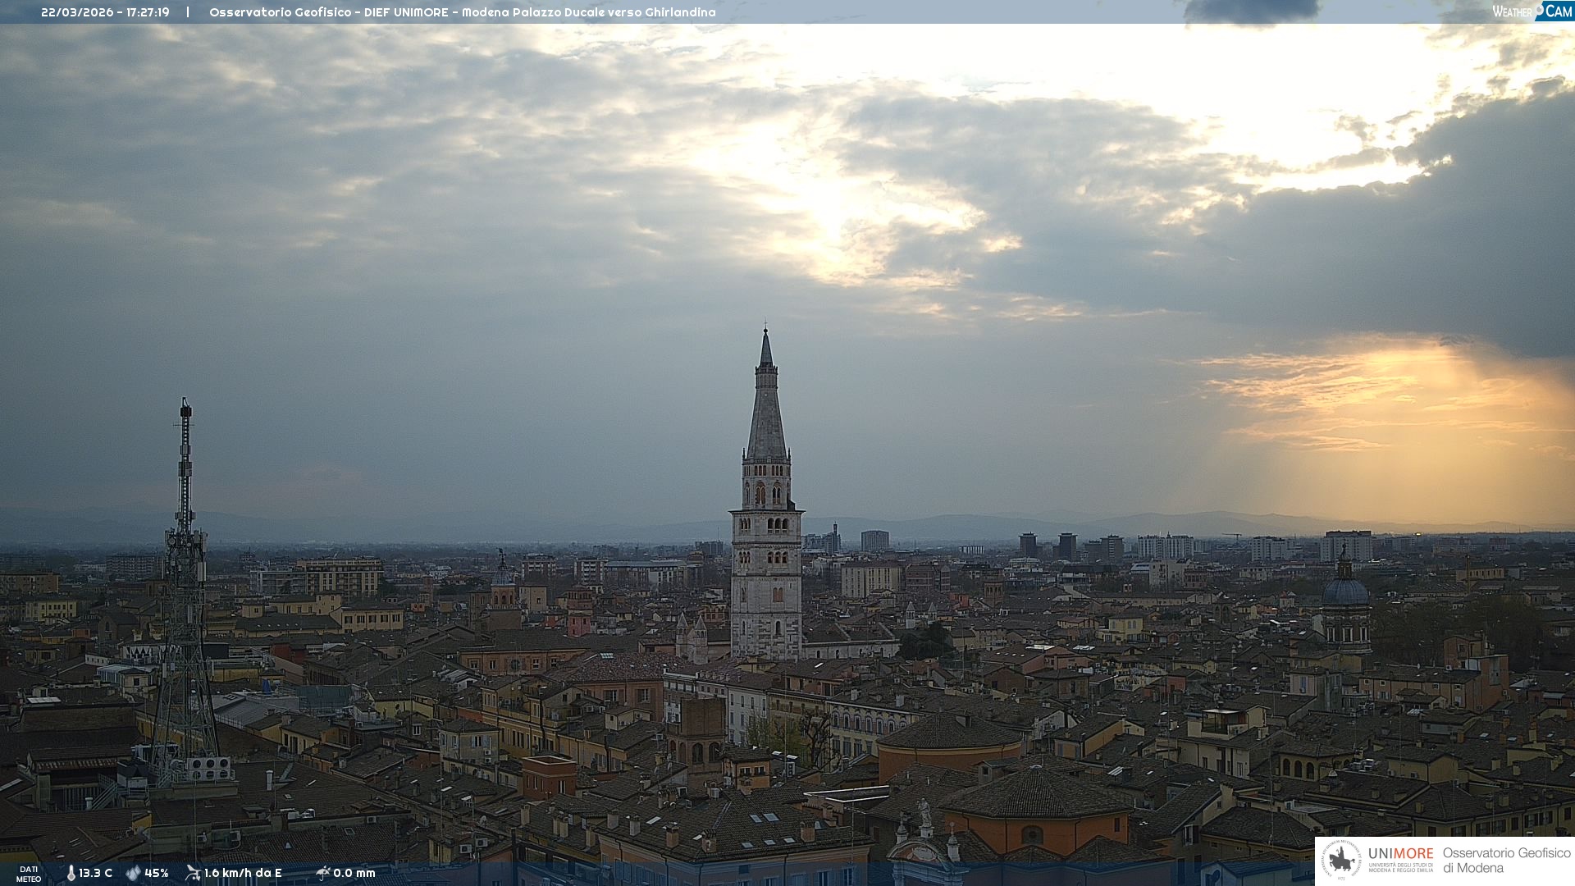
Task: Click the church dome on the right
Action: tap(1345, 592)
